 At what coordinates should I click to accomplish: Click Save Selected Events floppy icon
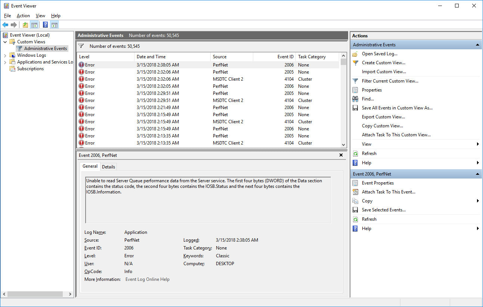coord(355,210)
